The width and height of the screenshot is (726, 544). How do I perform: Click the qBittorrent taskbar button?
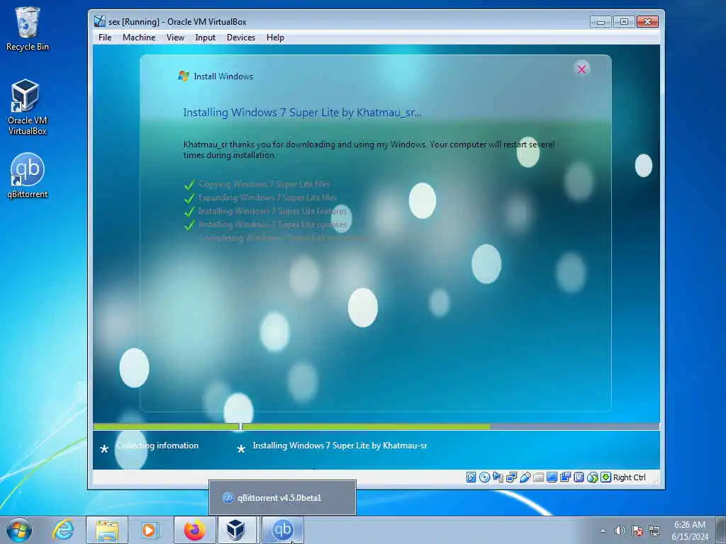[282, 530]
